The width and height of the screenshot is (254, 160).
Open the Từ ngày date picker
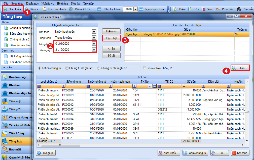coord(94,44)
